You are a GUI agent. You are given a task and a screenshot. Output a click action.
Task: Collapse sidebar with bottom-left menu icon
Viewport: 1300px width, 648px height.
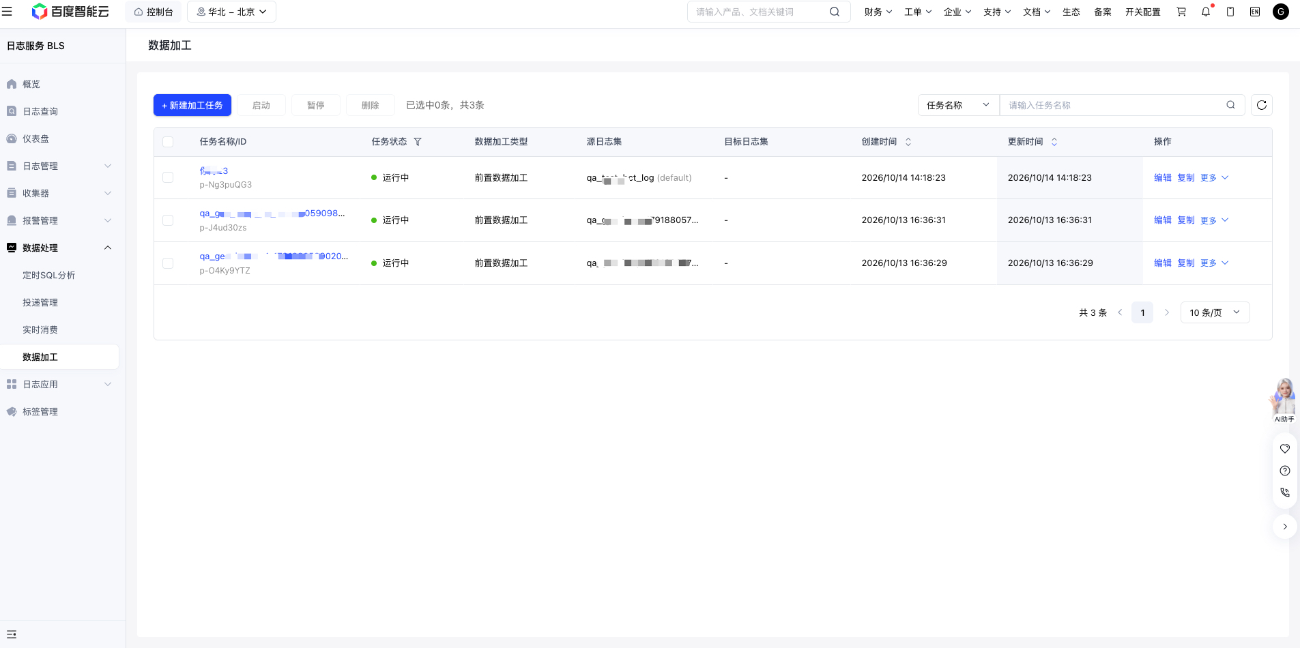12,634
